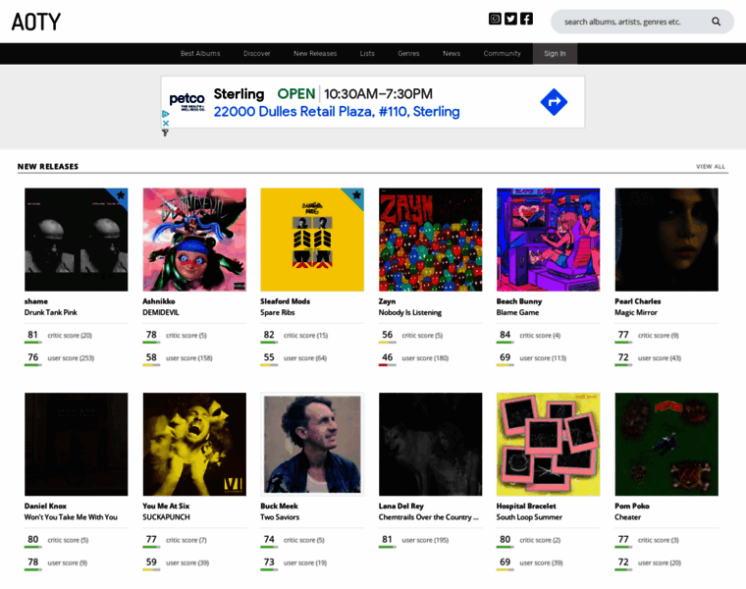Open Pom Poko Cheater album cover

pyautogui.click(x=666, y=444)
